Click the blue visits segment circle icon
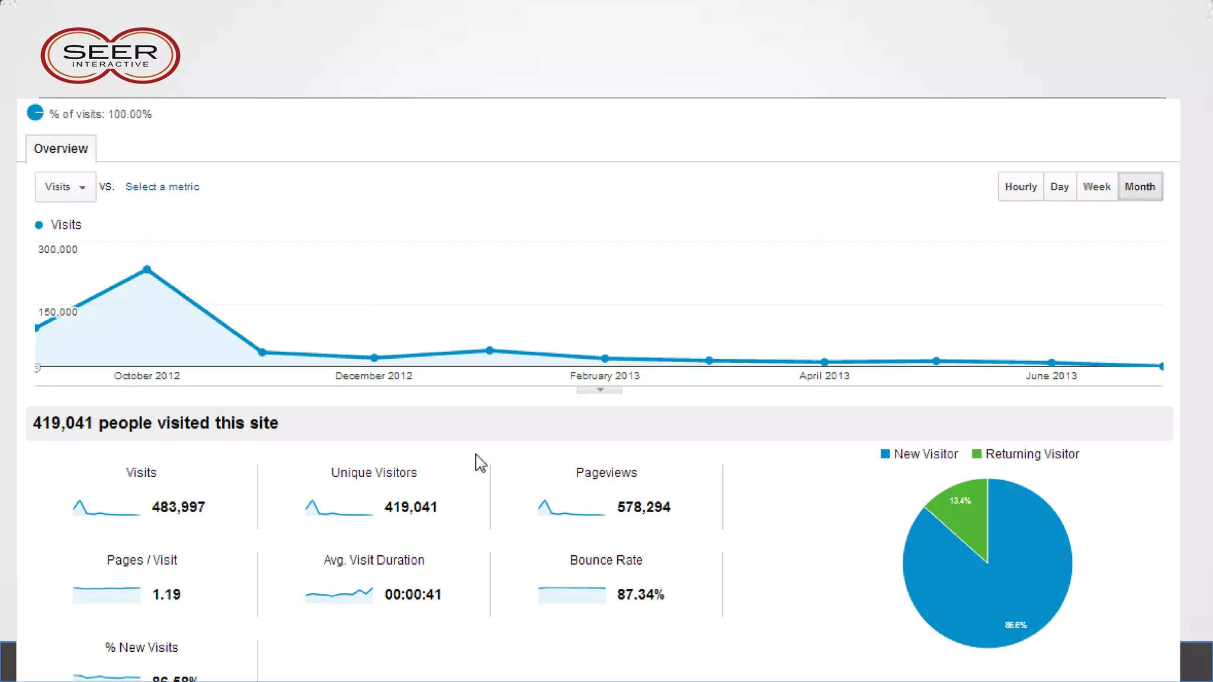This screenshot has width=1213, height=682. (x=36, y=112)
